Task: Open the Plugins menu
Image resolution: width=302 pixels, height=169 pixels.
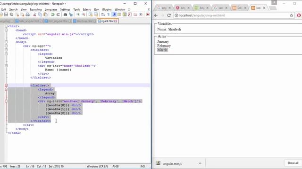Action: 107,9
